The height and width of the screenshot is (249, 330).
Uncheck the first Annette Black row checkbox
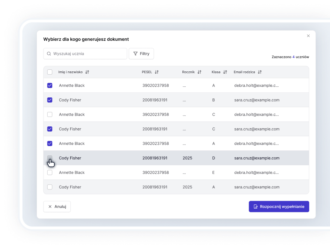(x=50, y=86)
